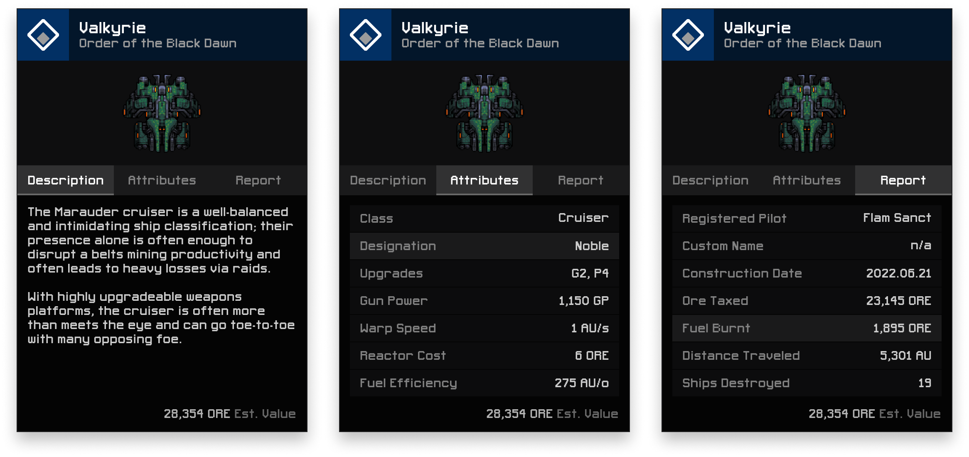Select the Designation Noble row

pos(484,246)
